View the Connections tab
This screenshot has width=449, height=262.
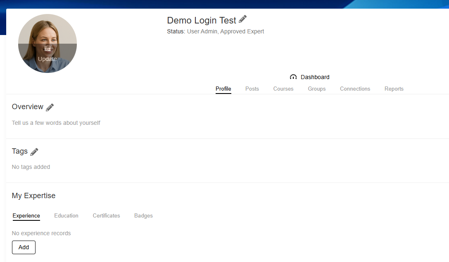(355, 89)
